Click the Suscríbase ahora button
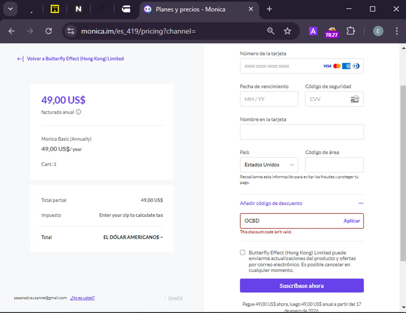Screen dimensions: 406x313 pos(302,285)
